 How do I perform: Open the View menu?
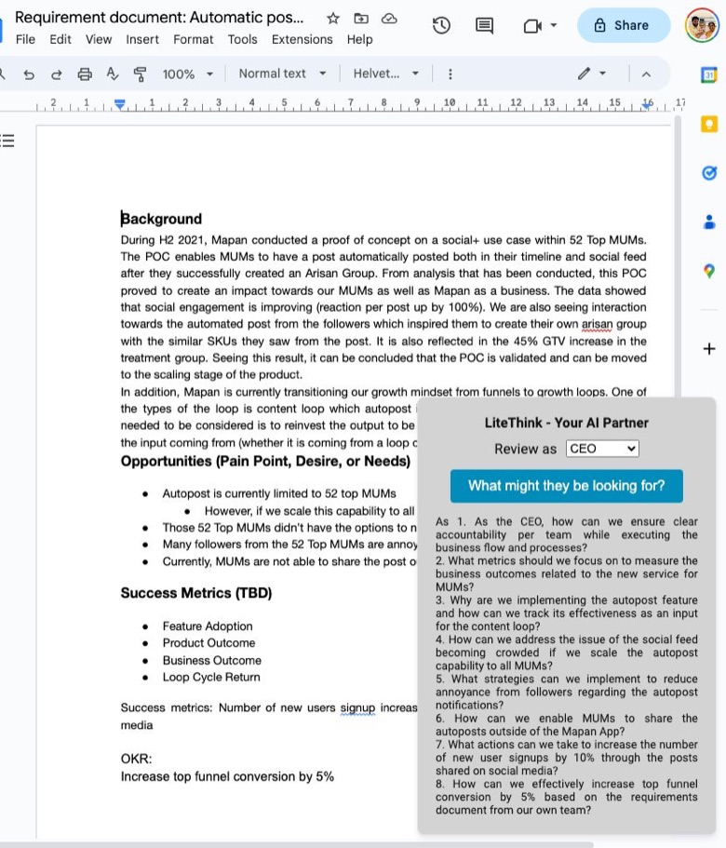(99, 39)
